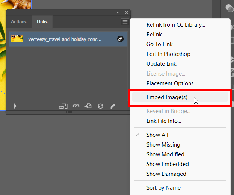Click the overlapping circles panel icon
Viewport: 234px width, 195px height.
click(x=229, y=8)
